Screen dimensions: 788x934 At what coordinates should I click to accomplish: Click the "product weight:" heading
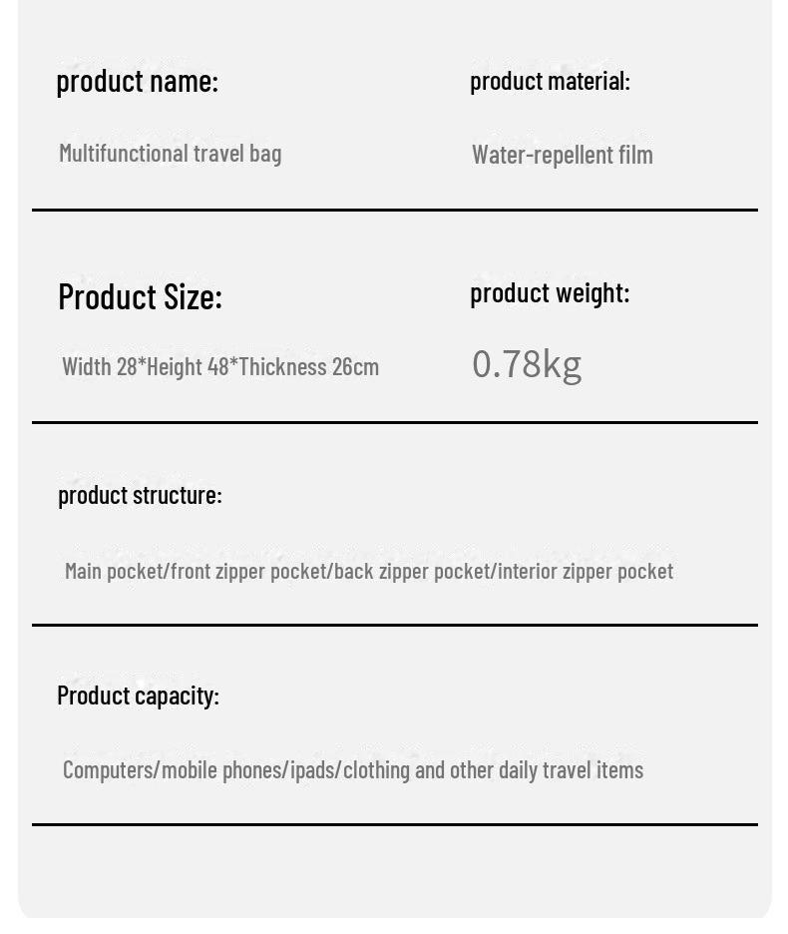click(550, 292)
